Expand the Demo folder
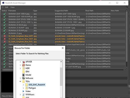Viewport: 130px width, 98px height. (x=20, y=65)
